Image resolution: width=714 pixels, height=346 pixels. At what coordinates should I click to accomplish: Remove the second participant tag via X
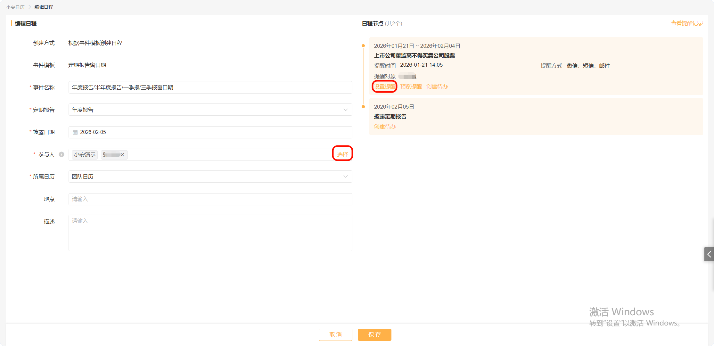[x=122, y=155]
